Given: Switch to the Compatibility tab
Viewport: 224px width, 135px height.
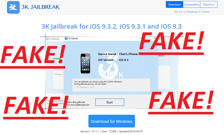Looking at the screenshot, I should (x=192, y=4).
